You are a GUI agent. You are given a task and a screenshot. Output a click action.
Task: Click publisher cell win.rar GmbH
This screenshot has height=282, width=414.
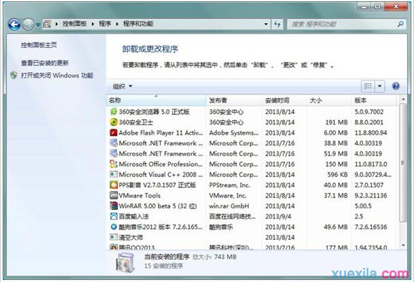point(229,206)
